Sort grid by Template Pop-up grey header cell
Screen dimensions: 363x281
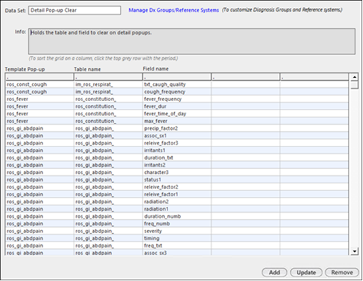point(39,77)
